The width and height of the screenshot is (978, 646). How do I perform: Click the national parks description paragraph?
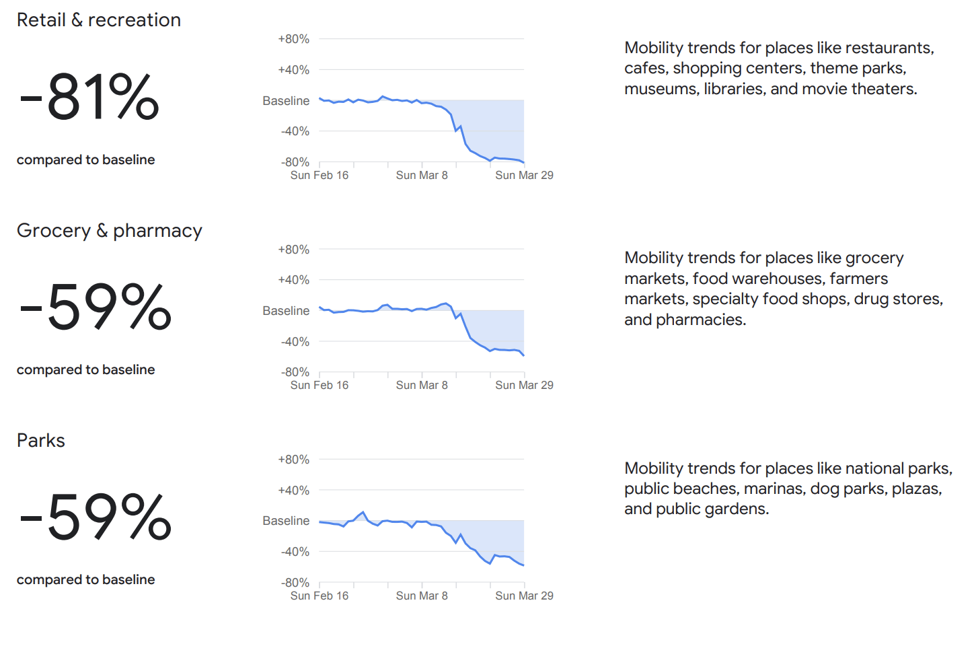(788, 489)
